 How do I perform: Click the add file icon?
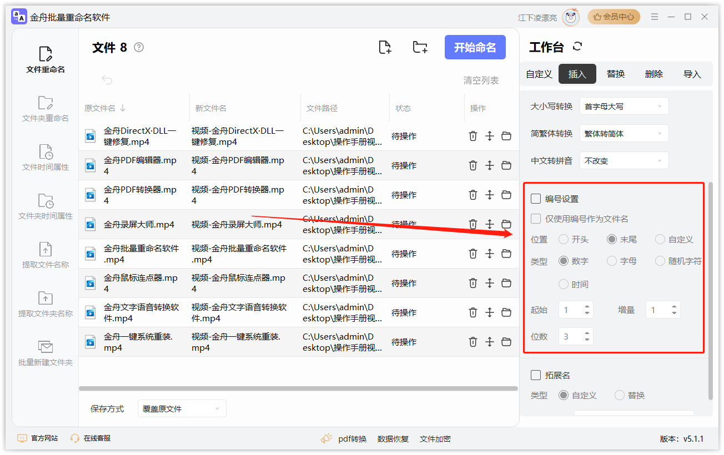coord(385,47)
